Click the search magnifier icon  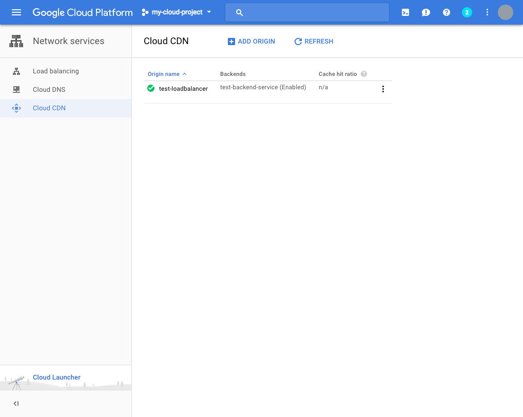click(239, 13)
